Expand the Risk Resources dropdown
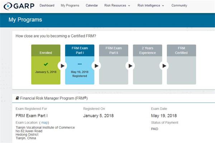 click(x=117, y=5)
